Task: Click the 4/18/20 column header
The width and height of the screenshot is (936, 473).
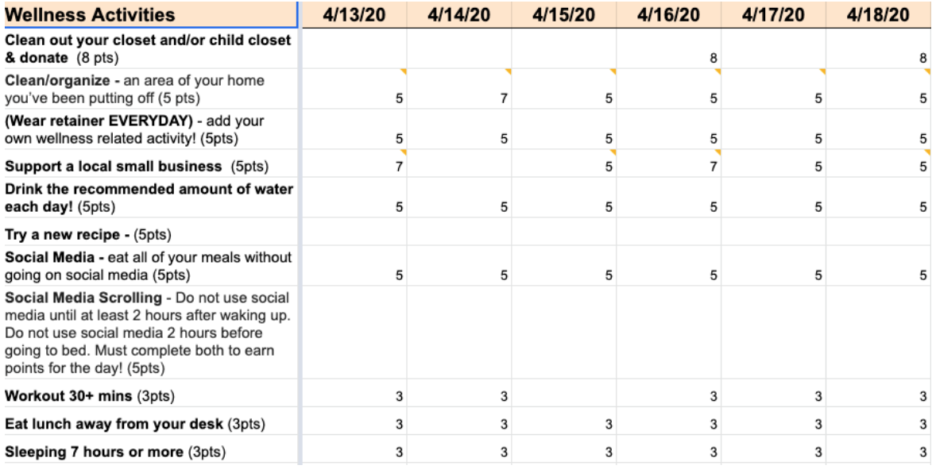Action: (878, 15)
